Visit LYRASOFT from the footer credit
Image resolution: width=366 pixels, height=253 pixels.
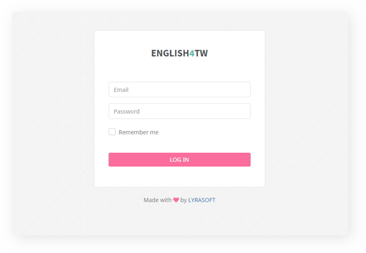click(x=201, y=200)
